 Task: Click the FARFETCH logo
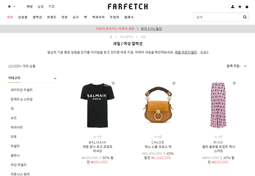pos(128,6)
